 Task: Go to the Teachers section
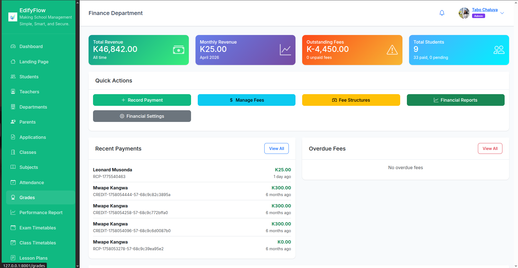click(x=41, y=92)
